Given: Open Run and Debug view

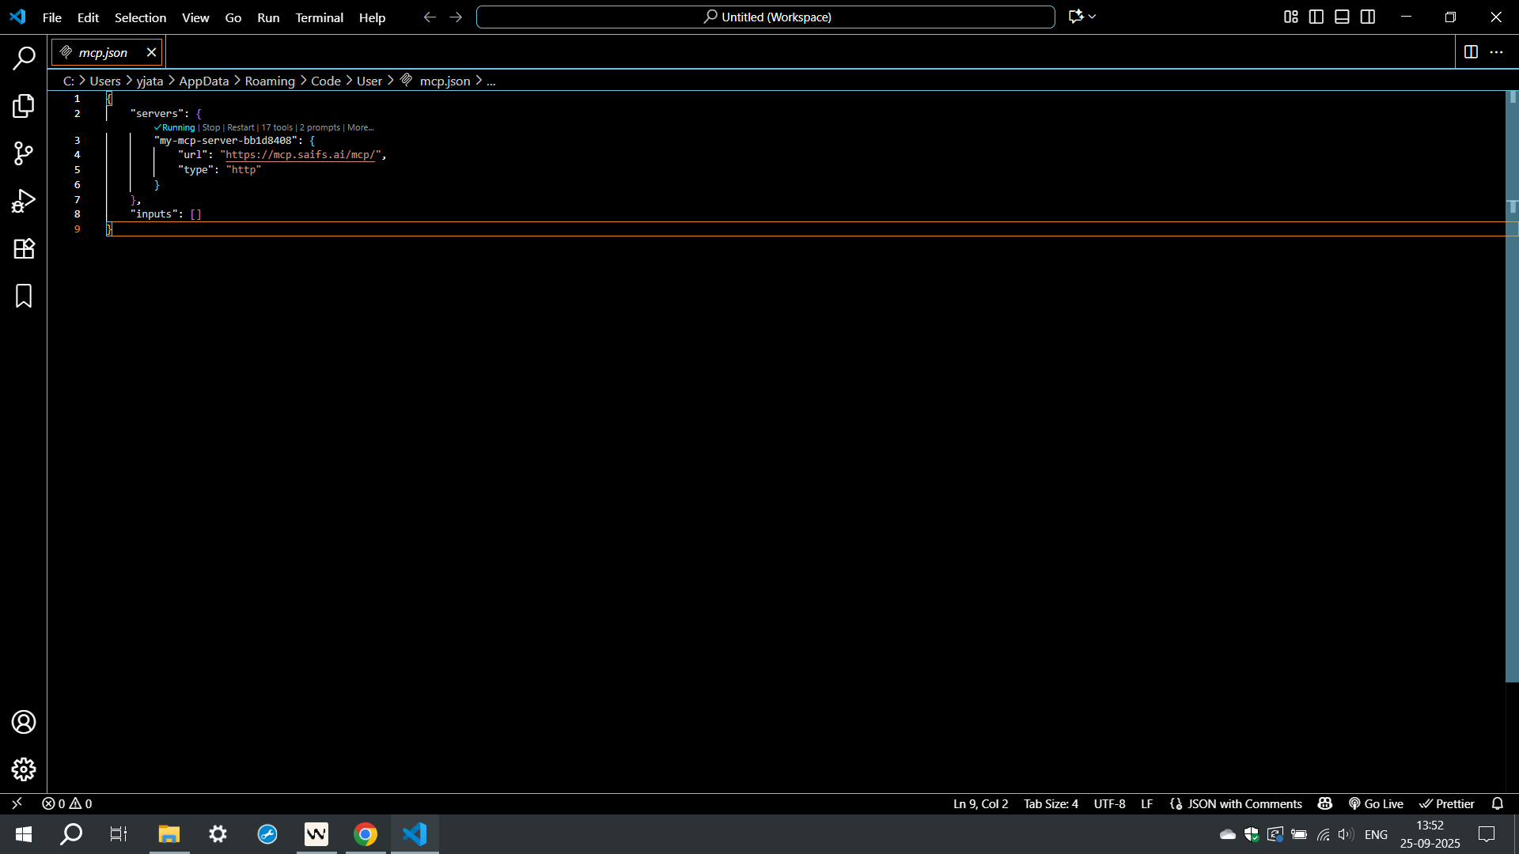Looking at the screenshot, I should point(24,201).
